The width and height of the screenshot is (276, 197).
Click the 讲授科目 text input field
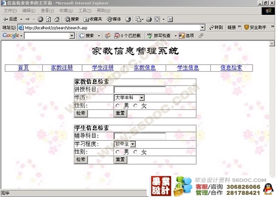tap(140, 90)
